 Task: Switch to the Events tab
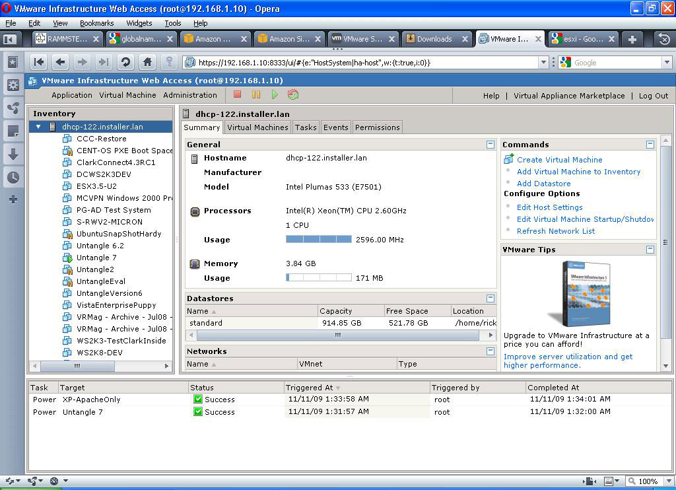click(335, 127)
